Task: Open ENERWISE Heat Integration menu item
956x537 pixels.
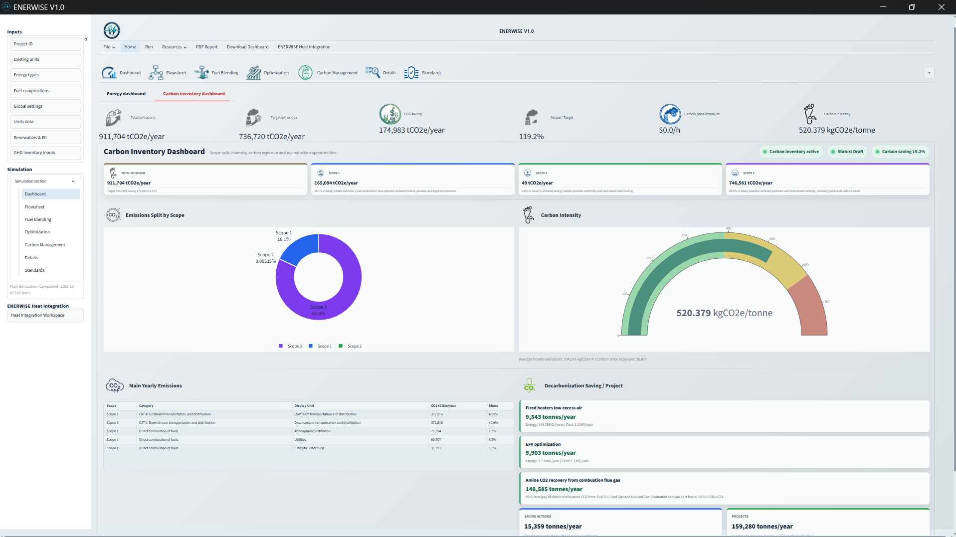Action: 304,47
